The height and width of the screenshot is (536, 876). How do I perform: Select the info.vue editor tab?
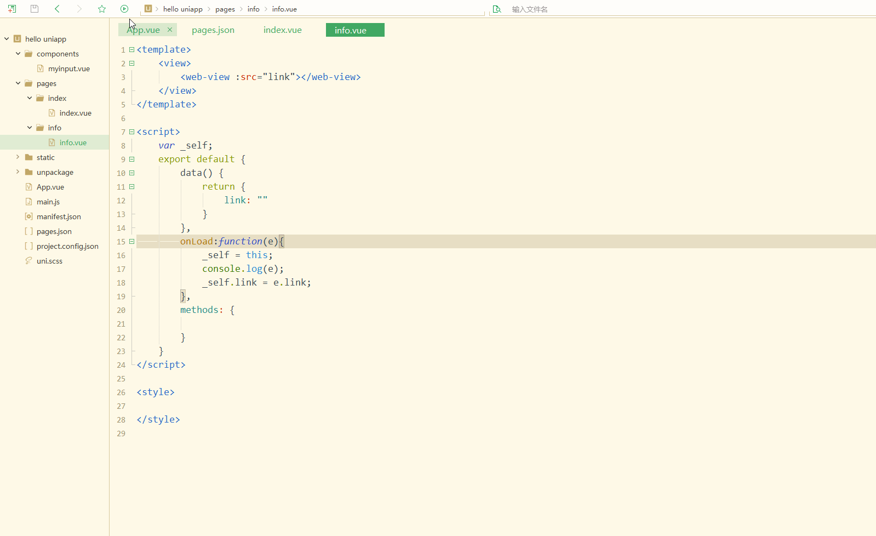click(x=355, y=30)
